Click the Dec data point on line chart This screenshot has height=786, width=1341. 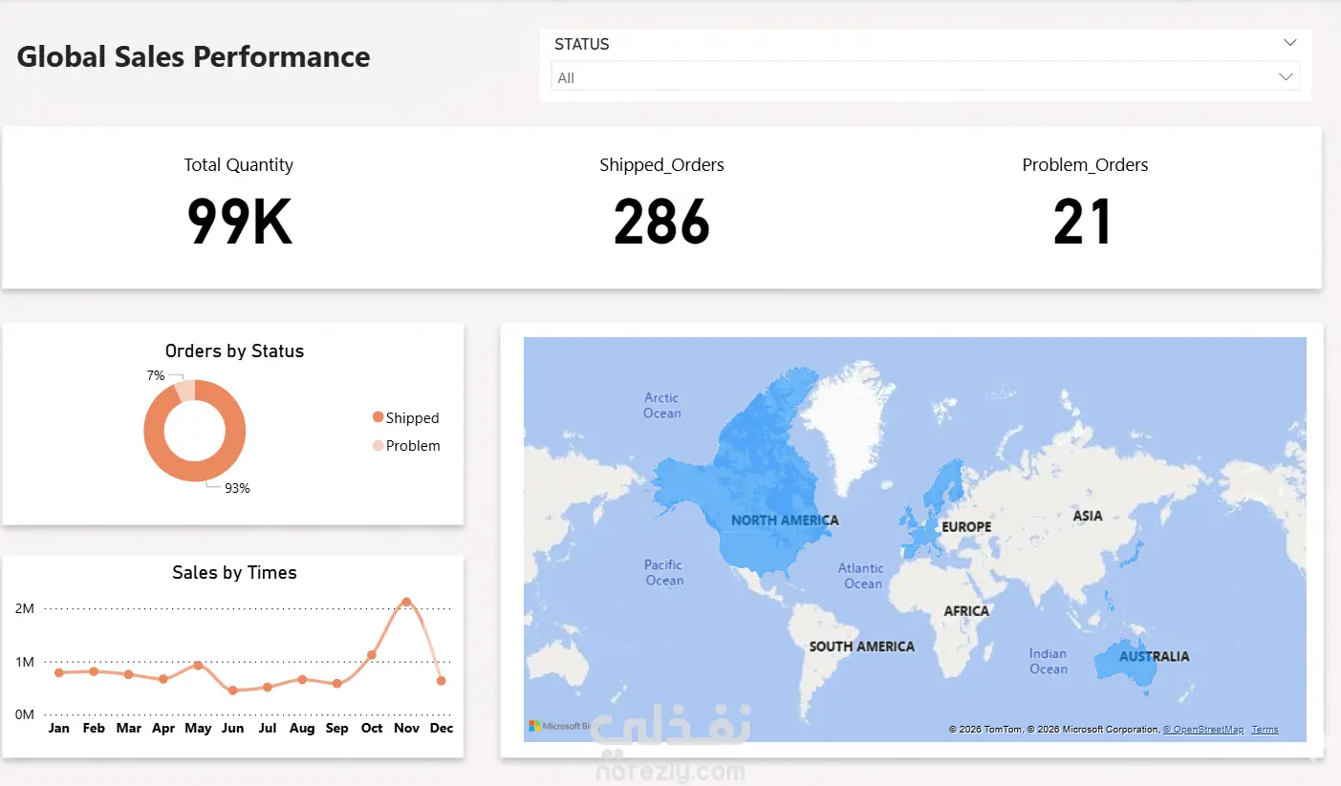(x=441, y=681)
